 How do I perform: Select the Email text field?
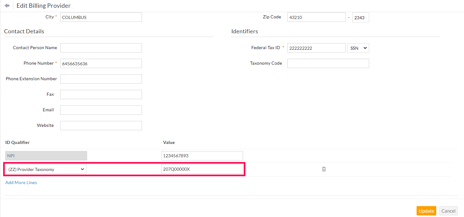(x=101, y=110)
